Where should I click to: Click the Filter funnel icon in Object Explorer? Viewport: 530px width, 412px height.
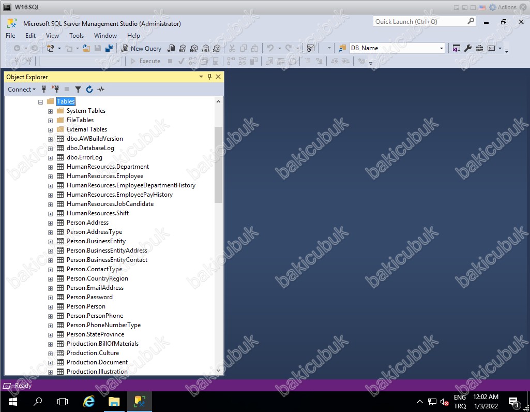tap(78, 90)
